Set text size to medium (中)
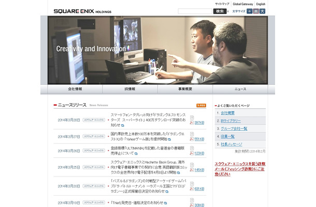The image size is (316, 207). point(256,11)
